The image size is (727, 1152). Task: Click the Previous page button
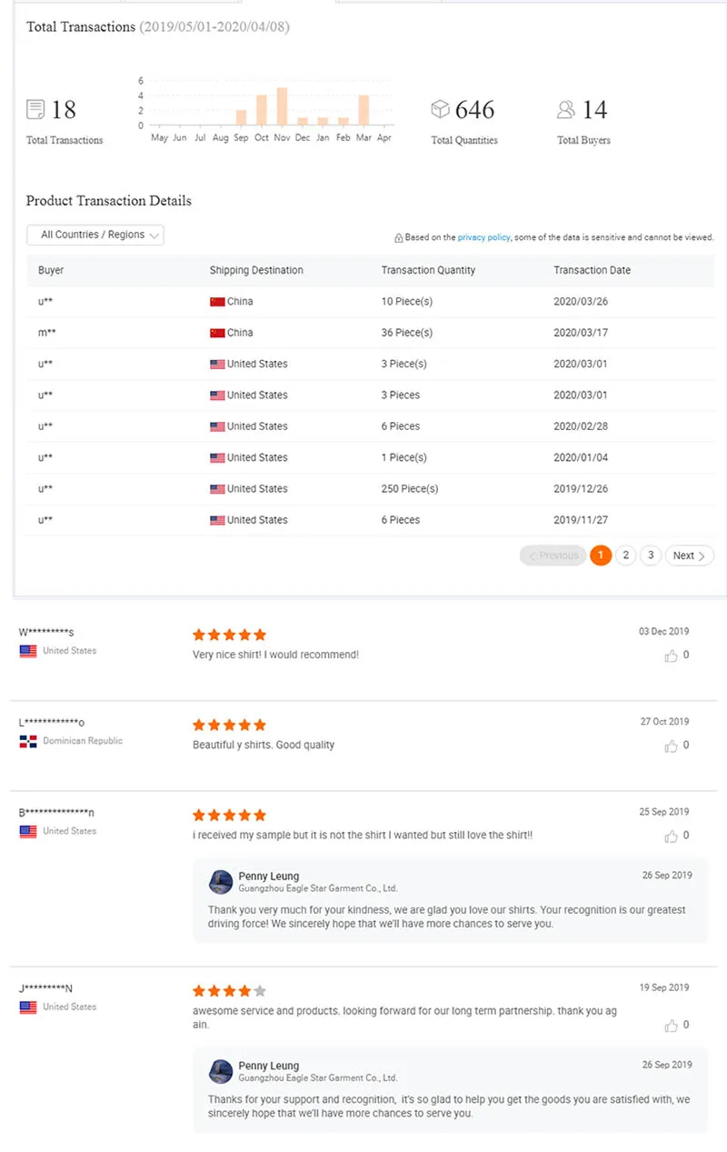pyautogui.click(x=553, y=556)
